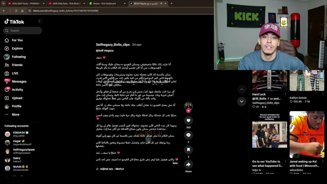Open the Jamal waking up Kai thumbnail
The image size is (327, 184).
(307, 134)
